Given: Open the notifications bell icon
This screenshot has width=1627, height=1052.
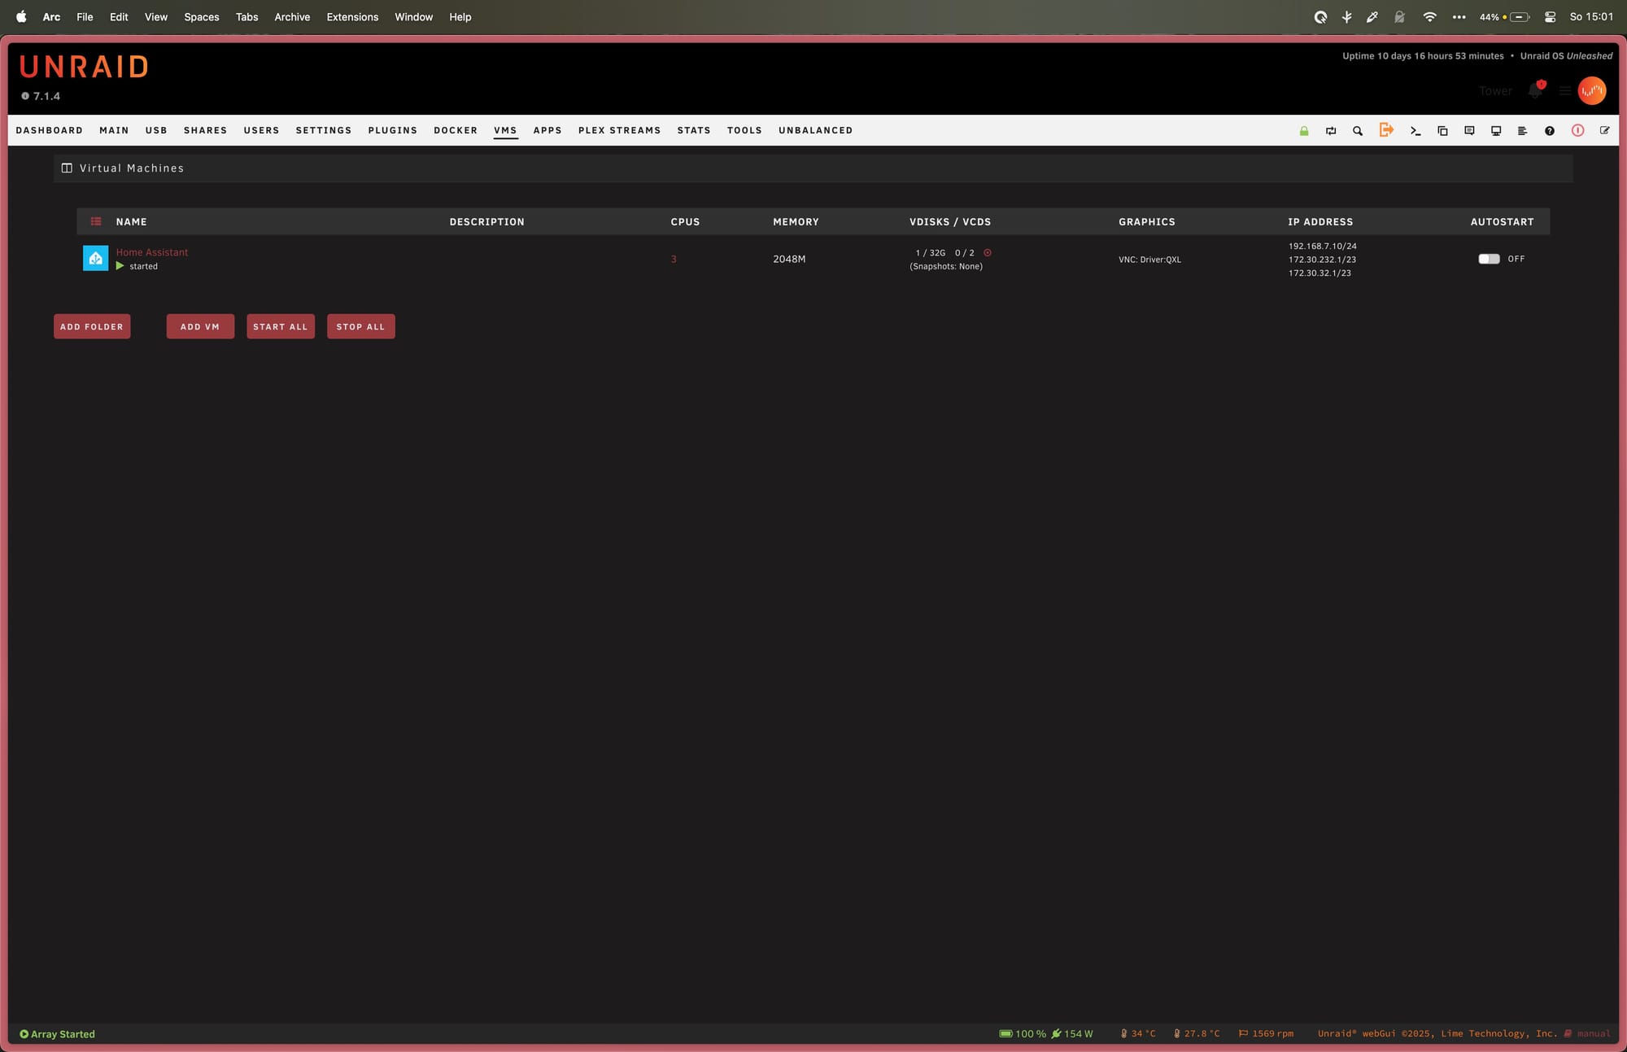Looking at the screenshot, I should click(x=1535, y=90).
